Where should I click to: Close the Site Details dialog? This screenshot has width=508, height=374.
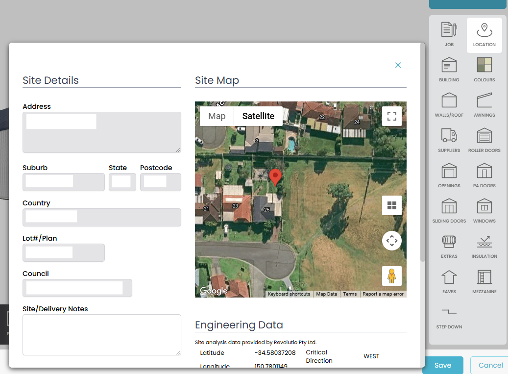click(x=398, y=65)
